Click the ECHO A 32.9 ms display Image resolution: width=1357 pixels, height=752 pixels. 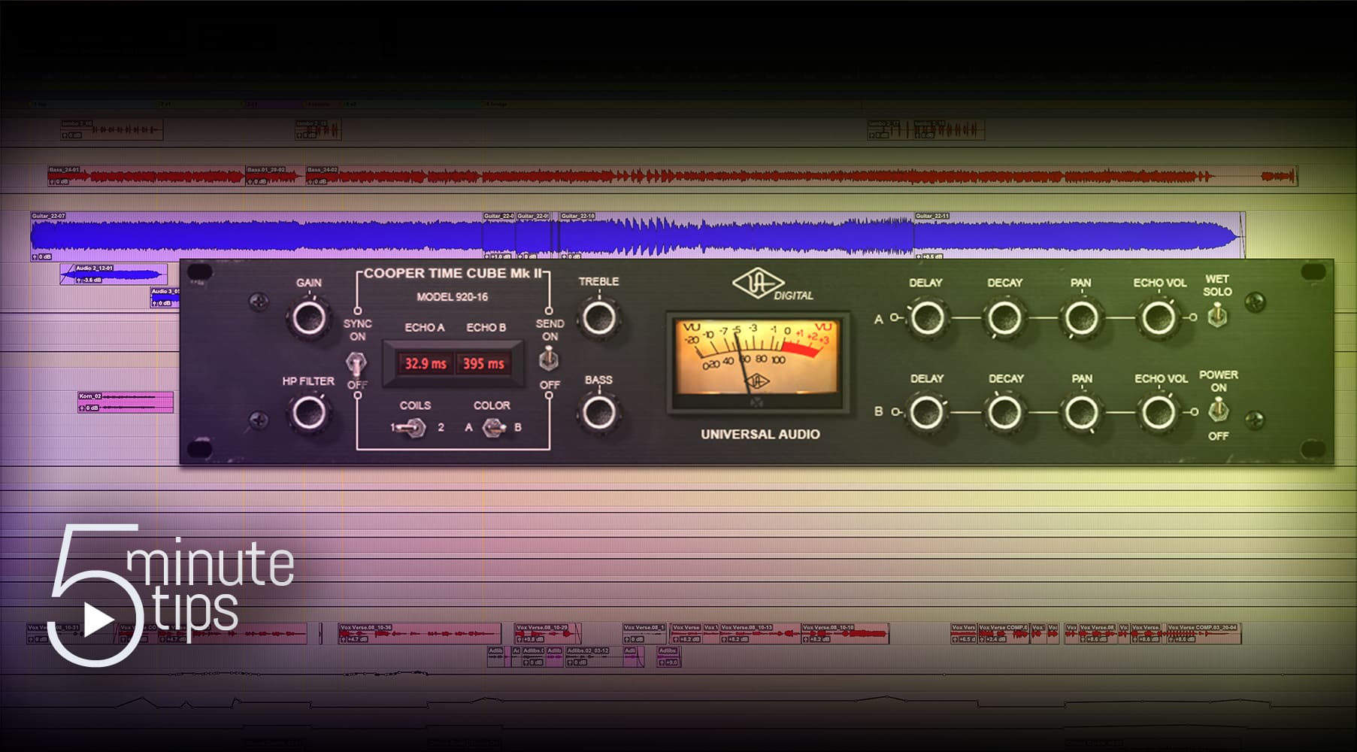tap(426, 364)
